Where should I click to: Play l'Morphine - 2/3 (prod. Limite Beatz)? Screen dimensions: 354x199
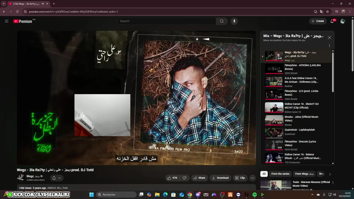296,95
